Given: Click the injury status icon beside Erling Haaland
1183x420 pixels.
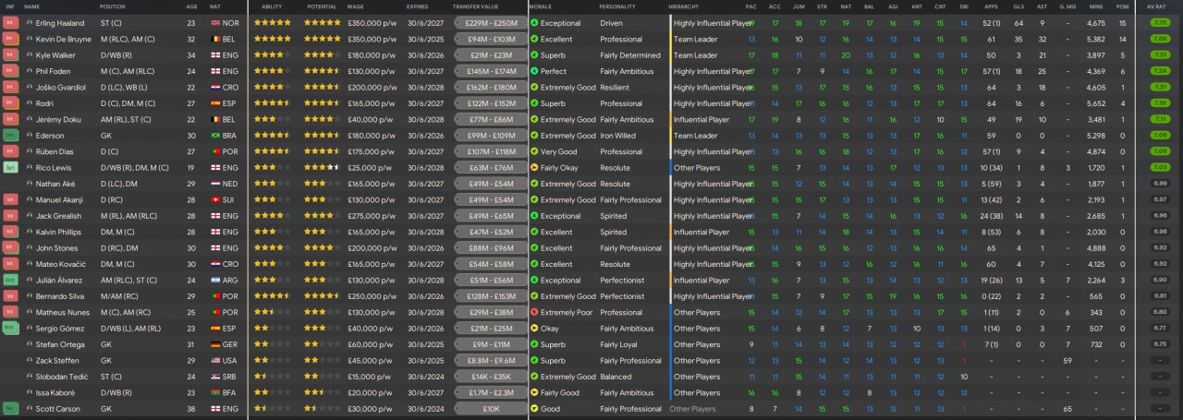Looking at the screenshot, I should tap(11, 23).
